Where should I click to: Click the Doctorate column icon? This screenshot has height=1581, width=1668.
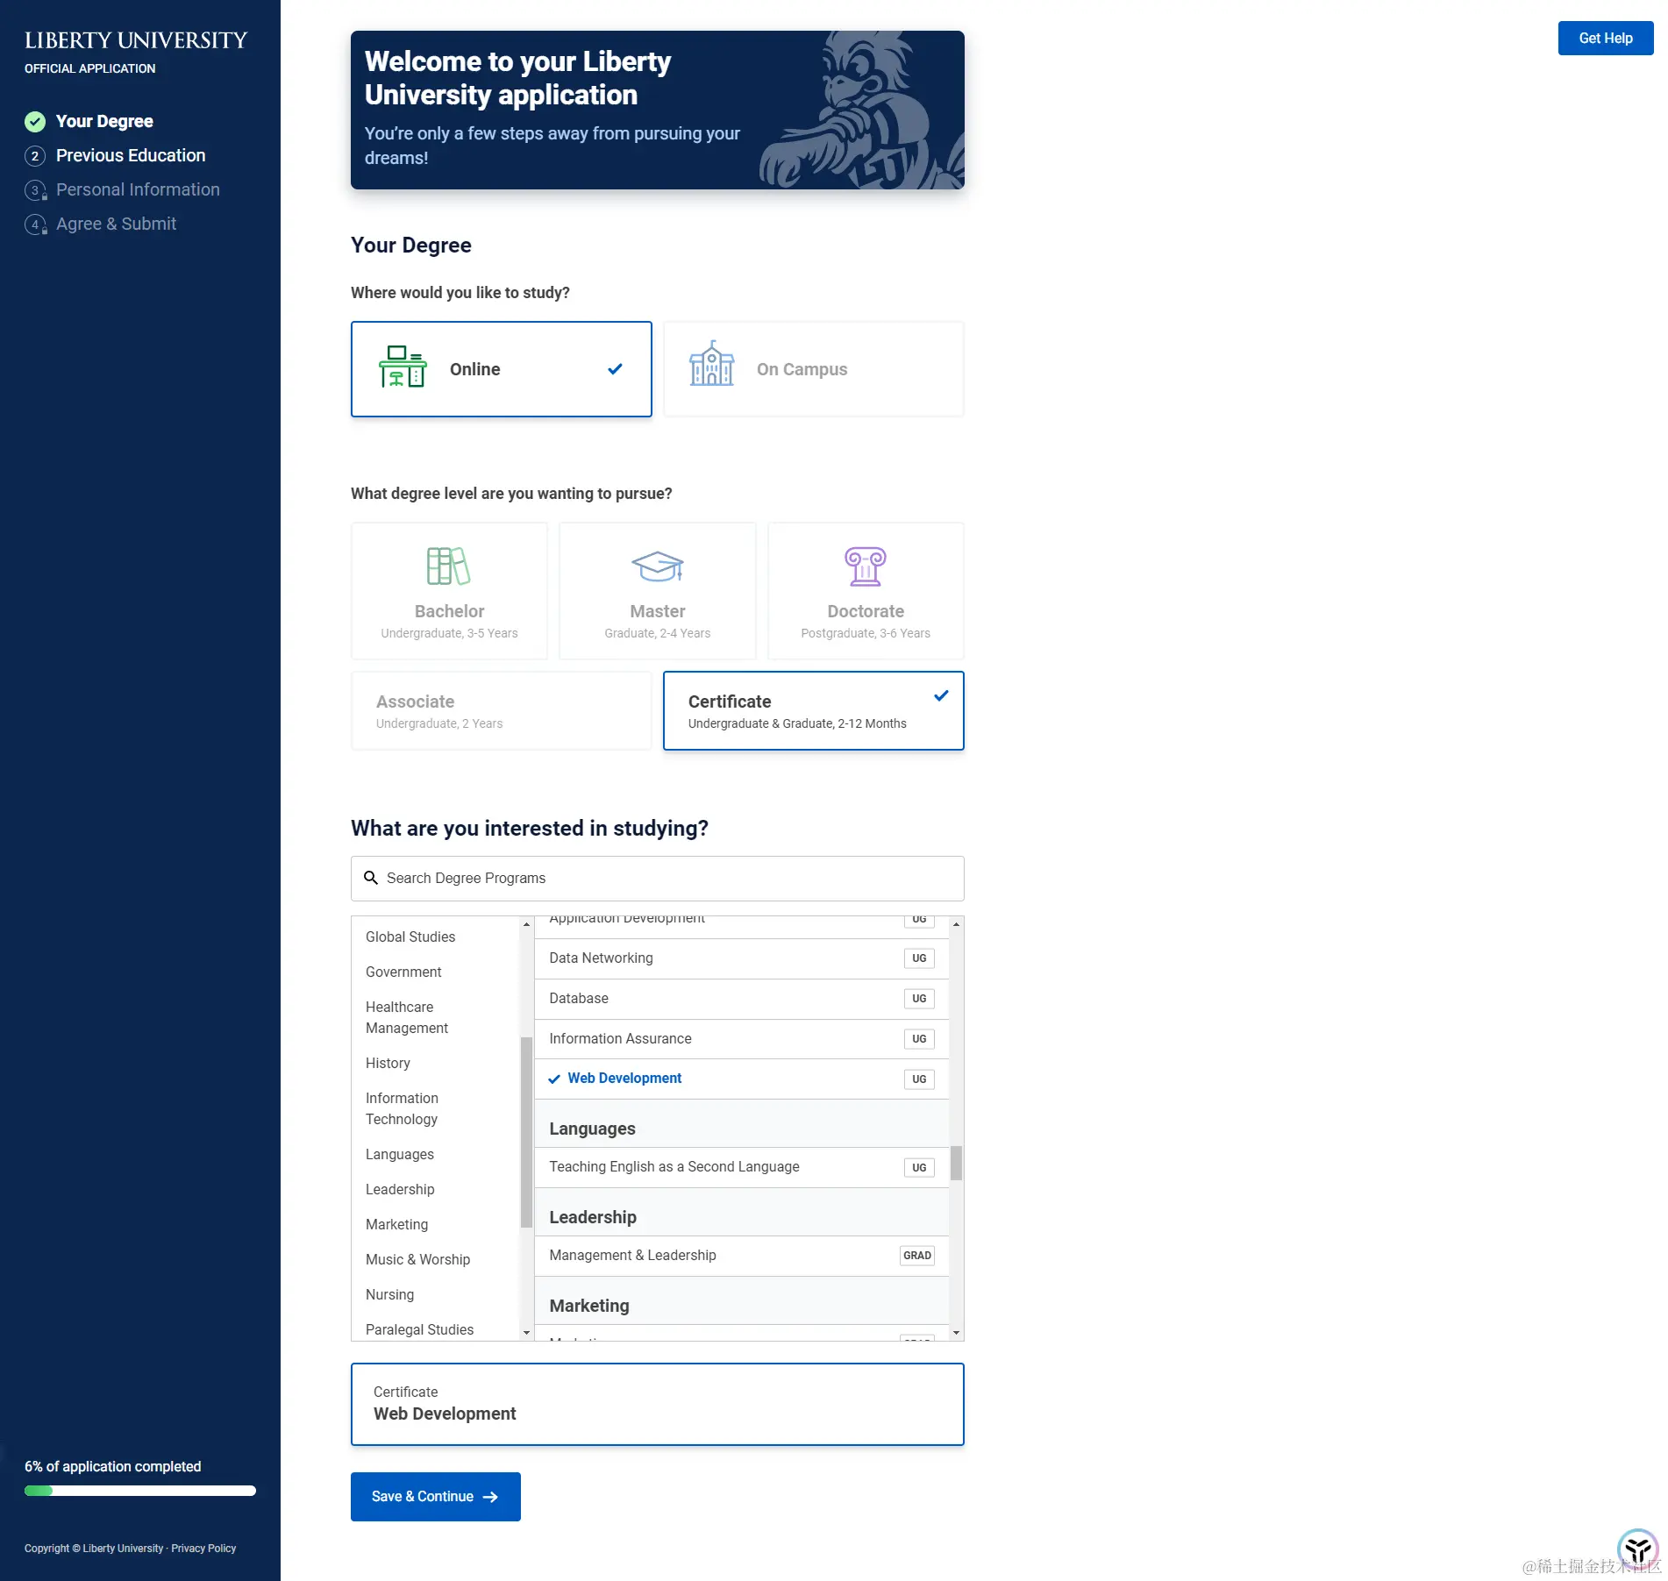(x=865, y=566)
